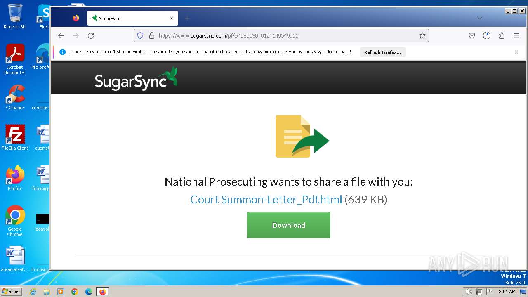Launch CCleaner from desktop
Image resolution: width=528 pixels, height=297 pixels.
(x=15, y=97)
